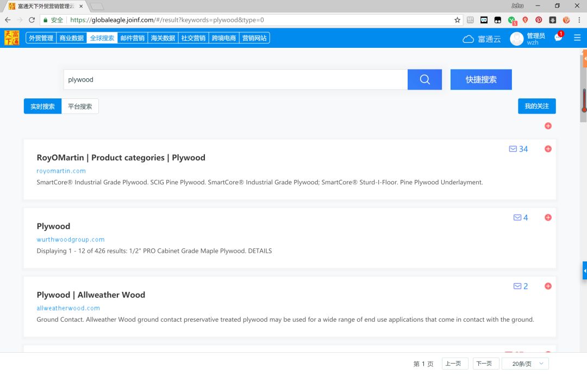Viewport: 587px width, 374px height.
Task: Open the wurthwoodgroup.com link
Action: click(x=70, y=239)
